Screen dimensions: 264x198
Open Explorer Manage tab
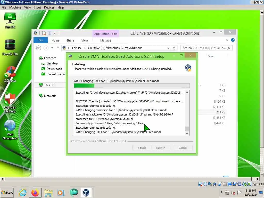105,40
